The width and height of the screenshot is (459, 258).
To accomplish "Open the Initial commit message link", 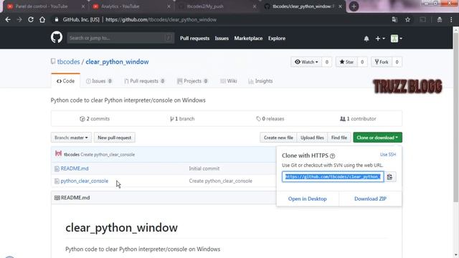I will point(204,168).
